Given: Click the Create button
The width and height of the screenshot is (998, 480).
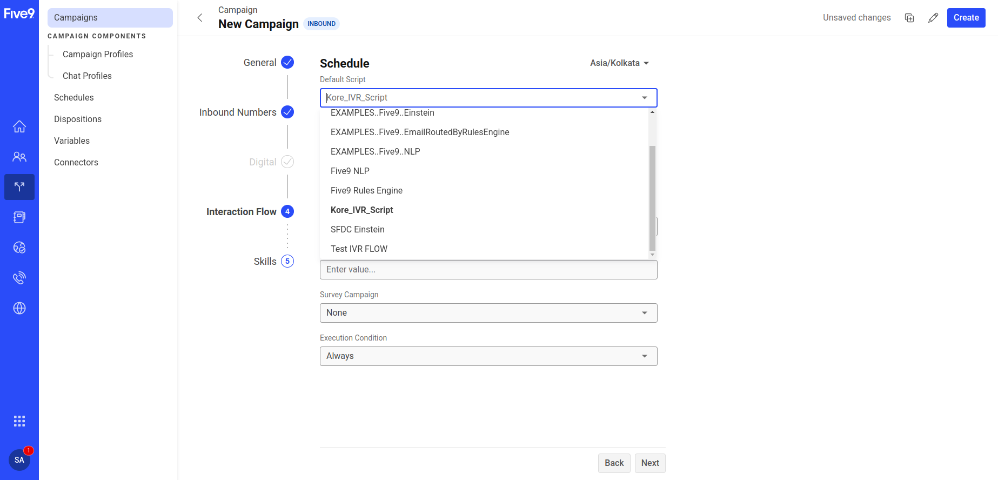Looking at the screenshot, I should tap(966, 18).
